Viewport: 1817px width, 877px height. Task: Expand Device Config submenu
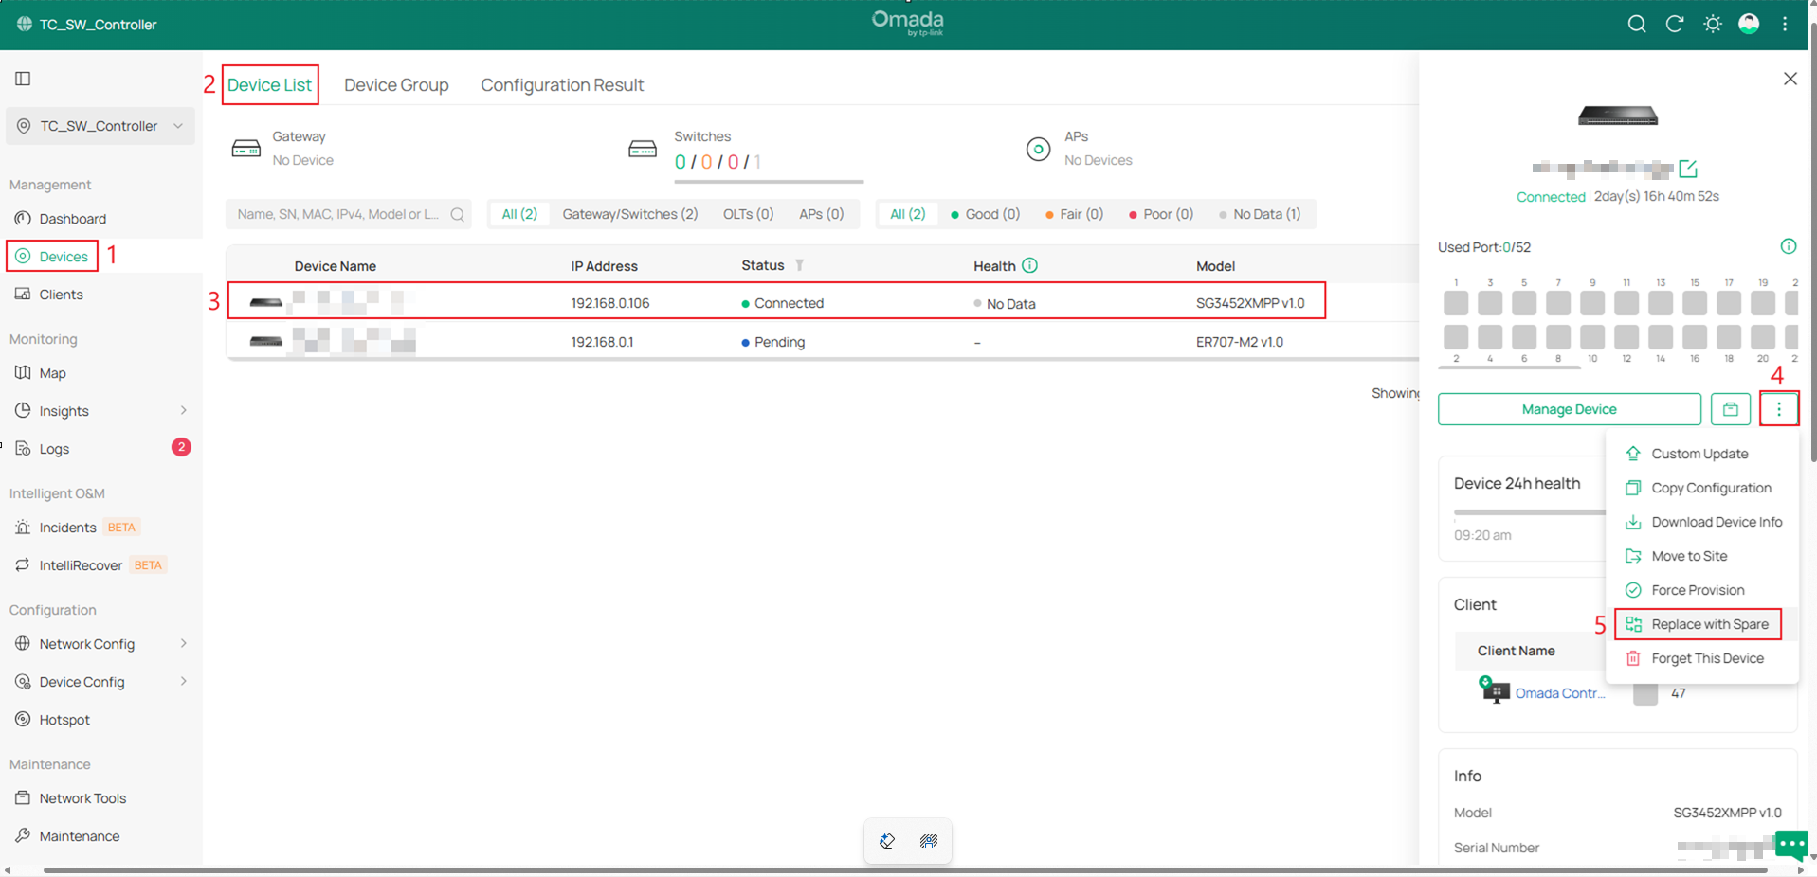tap(100, 682)
